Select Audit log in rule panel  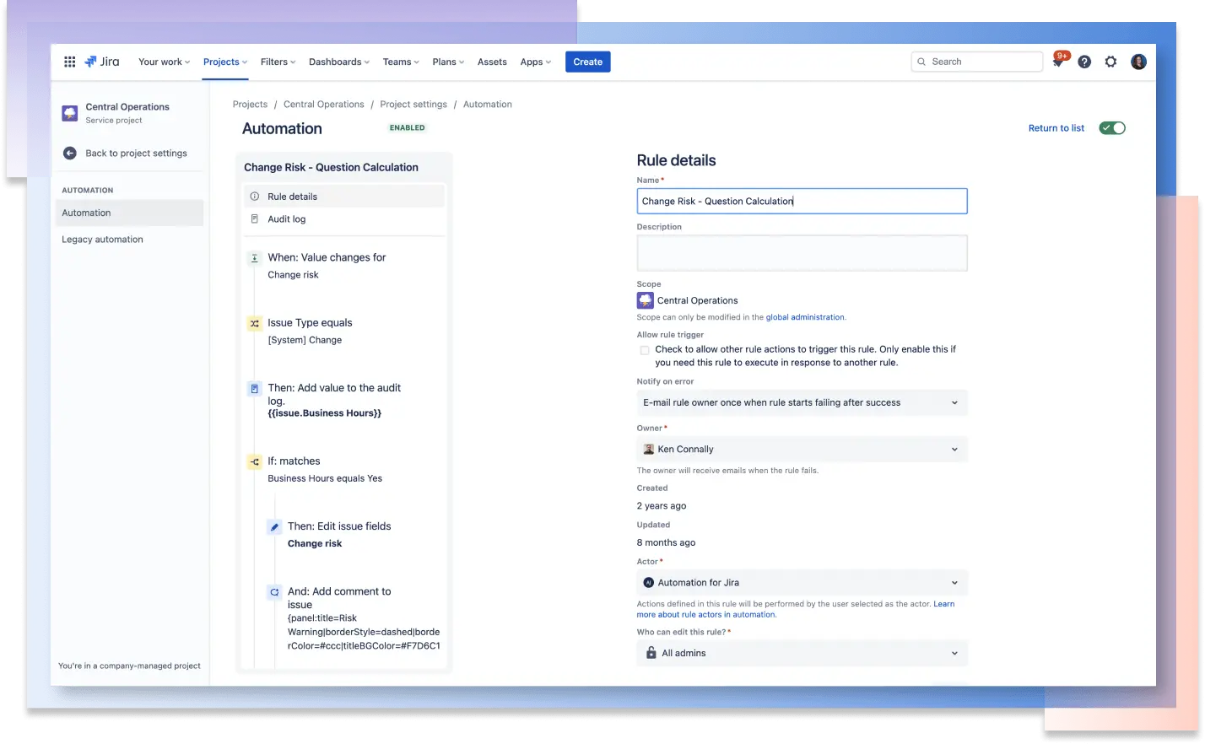(287, 219)
